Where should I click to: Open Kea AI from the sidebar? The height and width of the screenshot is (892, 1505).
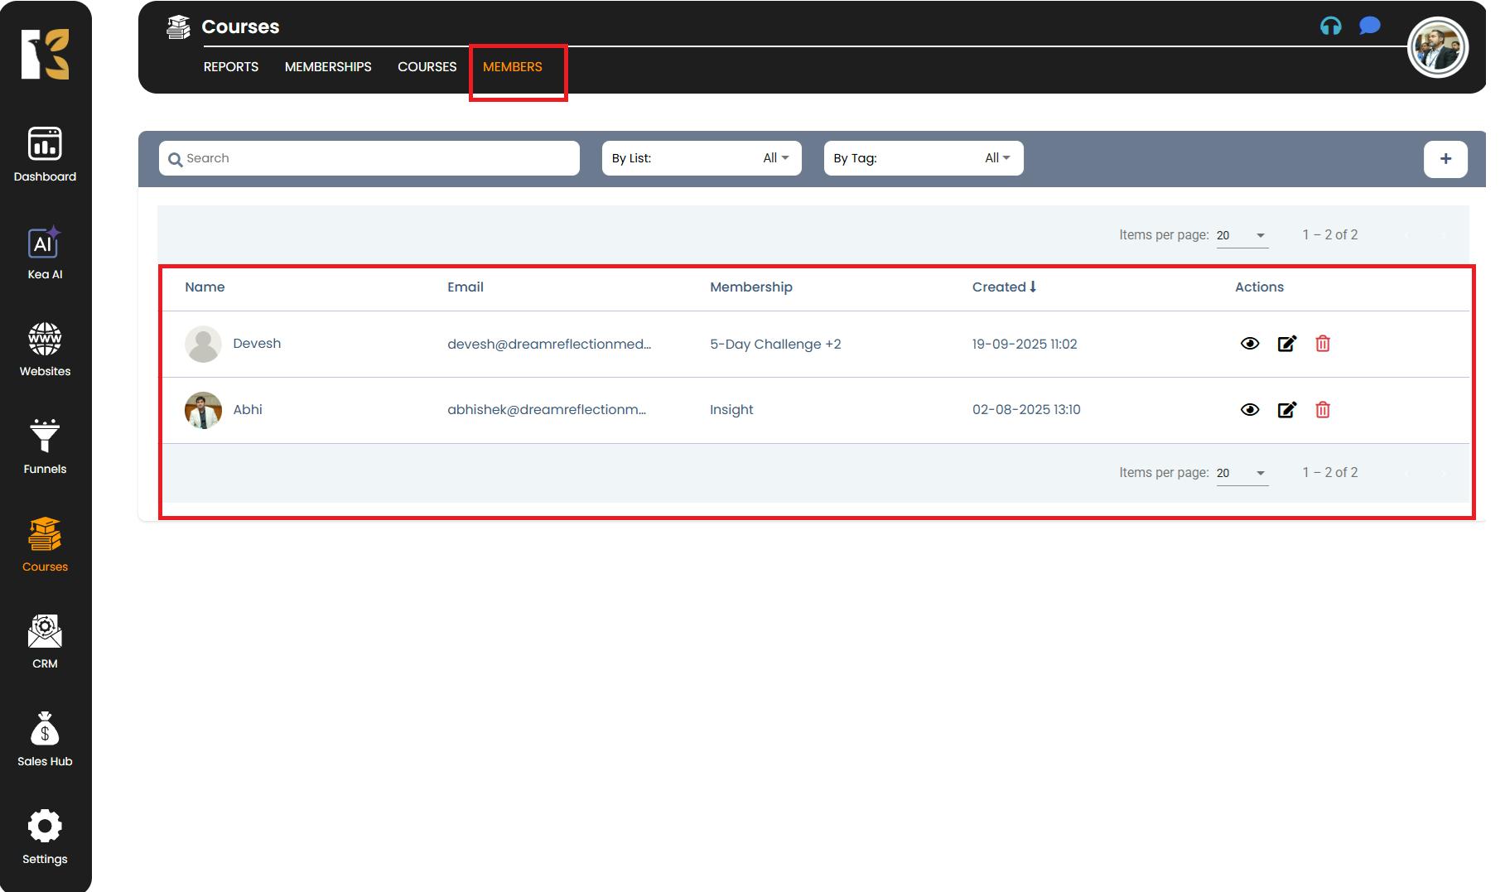tap(45, 253)
